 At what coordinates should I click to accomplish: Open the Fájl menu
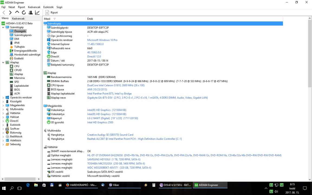(x=3, y=7)
